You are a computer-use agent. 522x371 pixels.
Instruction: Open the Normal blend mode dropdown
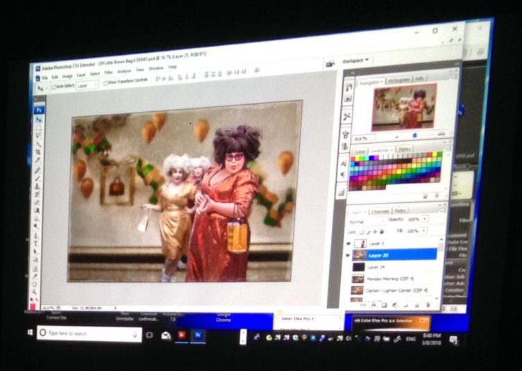(367, 222)
